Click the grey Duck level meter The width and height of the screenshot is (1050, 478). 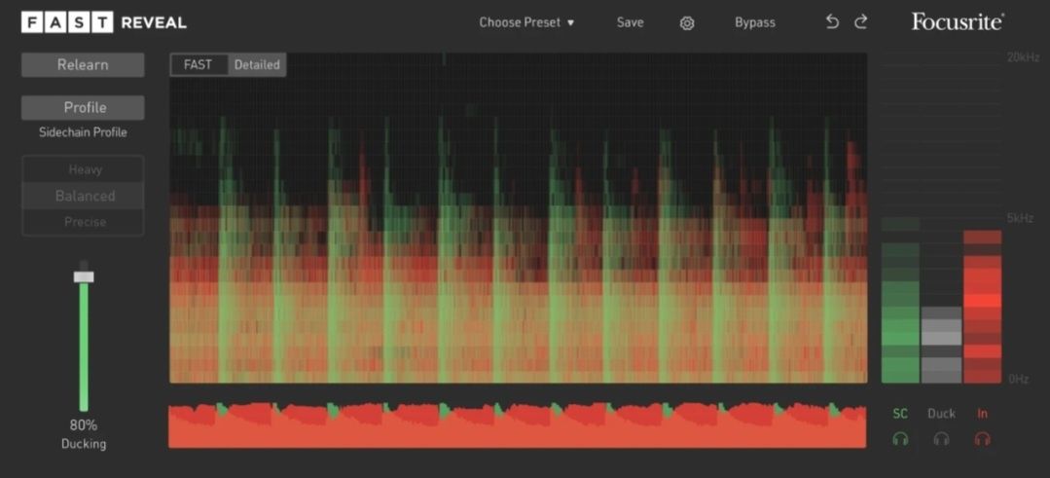pyautogui.click(x=942, y=345)
